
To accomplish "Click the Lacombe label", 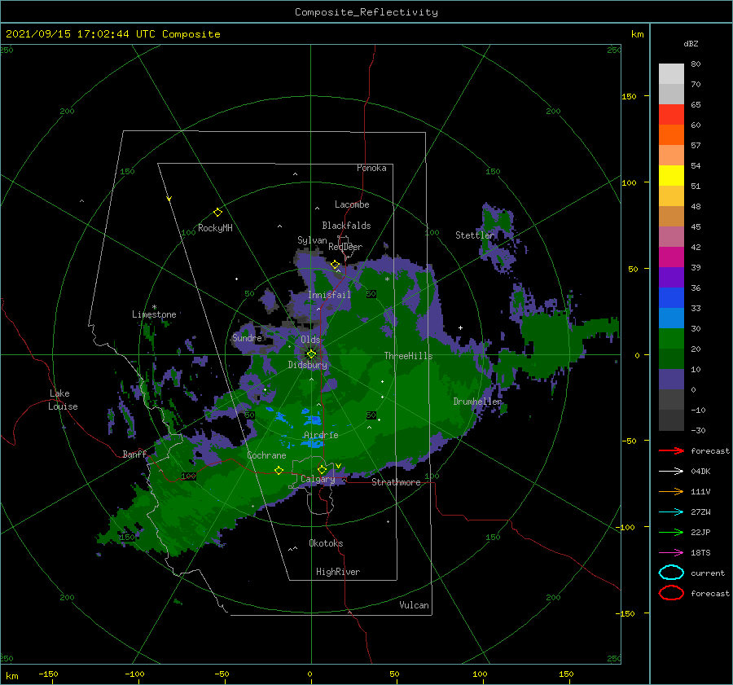I will pos(352,204).
